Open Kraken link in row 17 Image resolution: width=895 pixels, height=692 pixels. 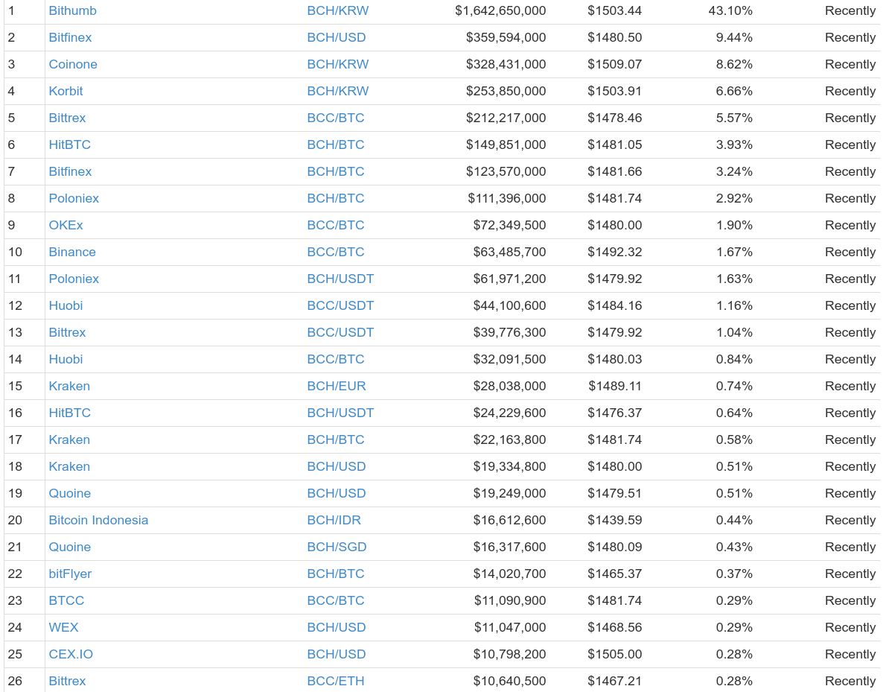[69, 439]
